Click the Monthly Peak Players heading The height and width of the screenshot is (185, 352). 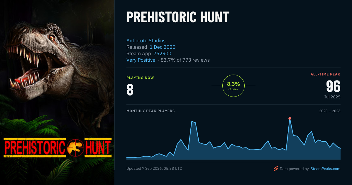[150, 111]
